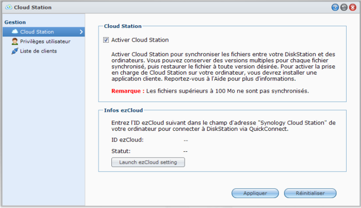Toggle the Activer Cloud Station checkbox
Screen dimensions: 361x208
pos(106,40)
